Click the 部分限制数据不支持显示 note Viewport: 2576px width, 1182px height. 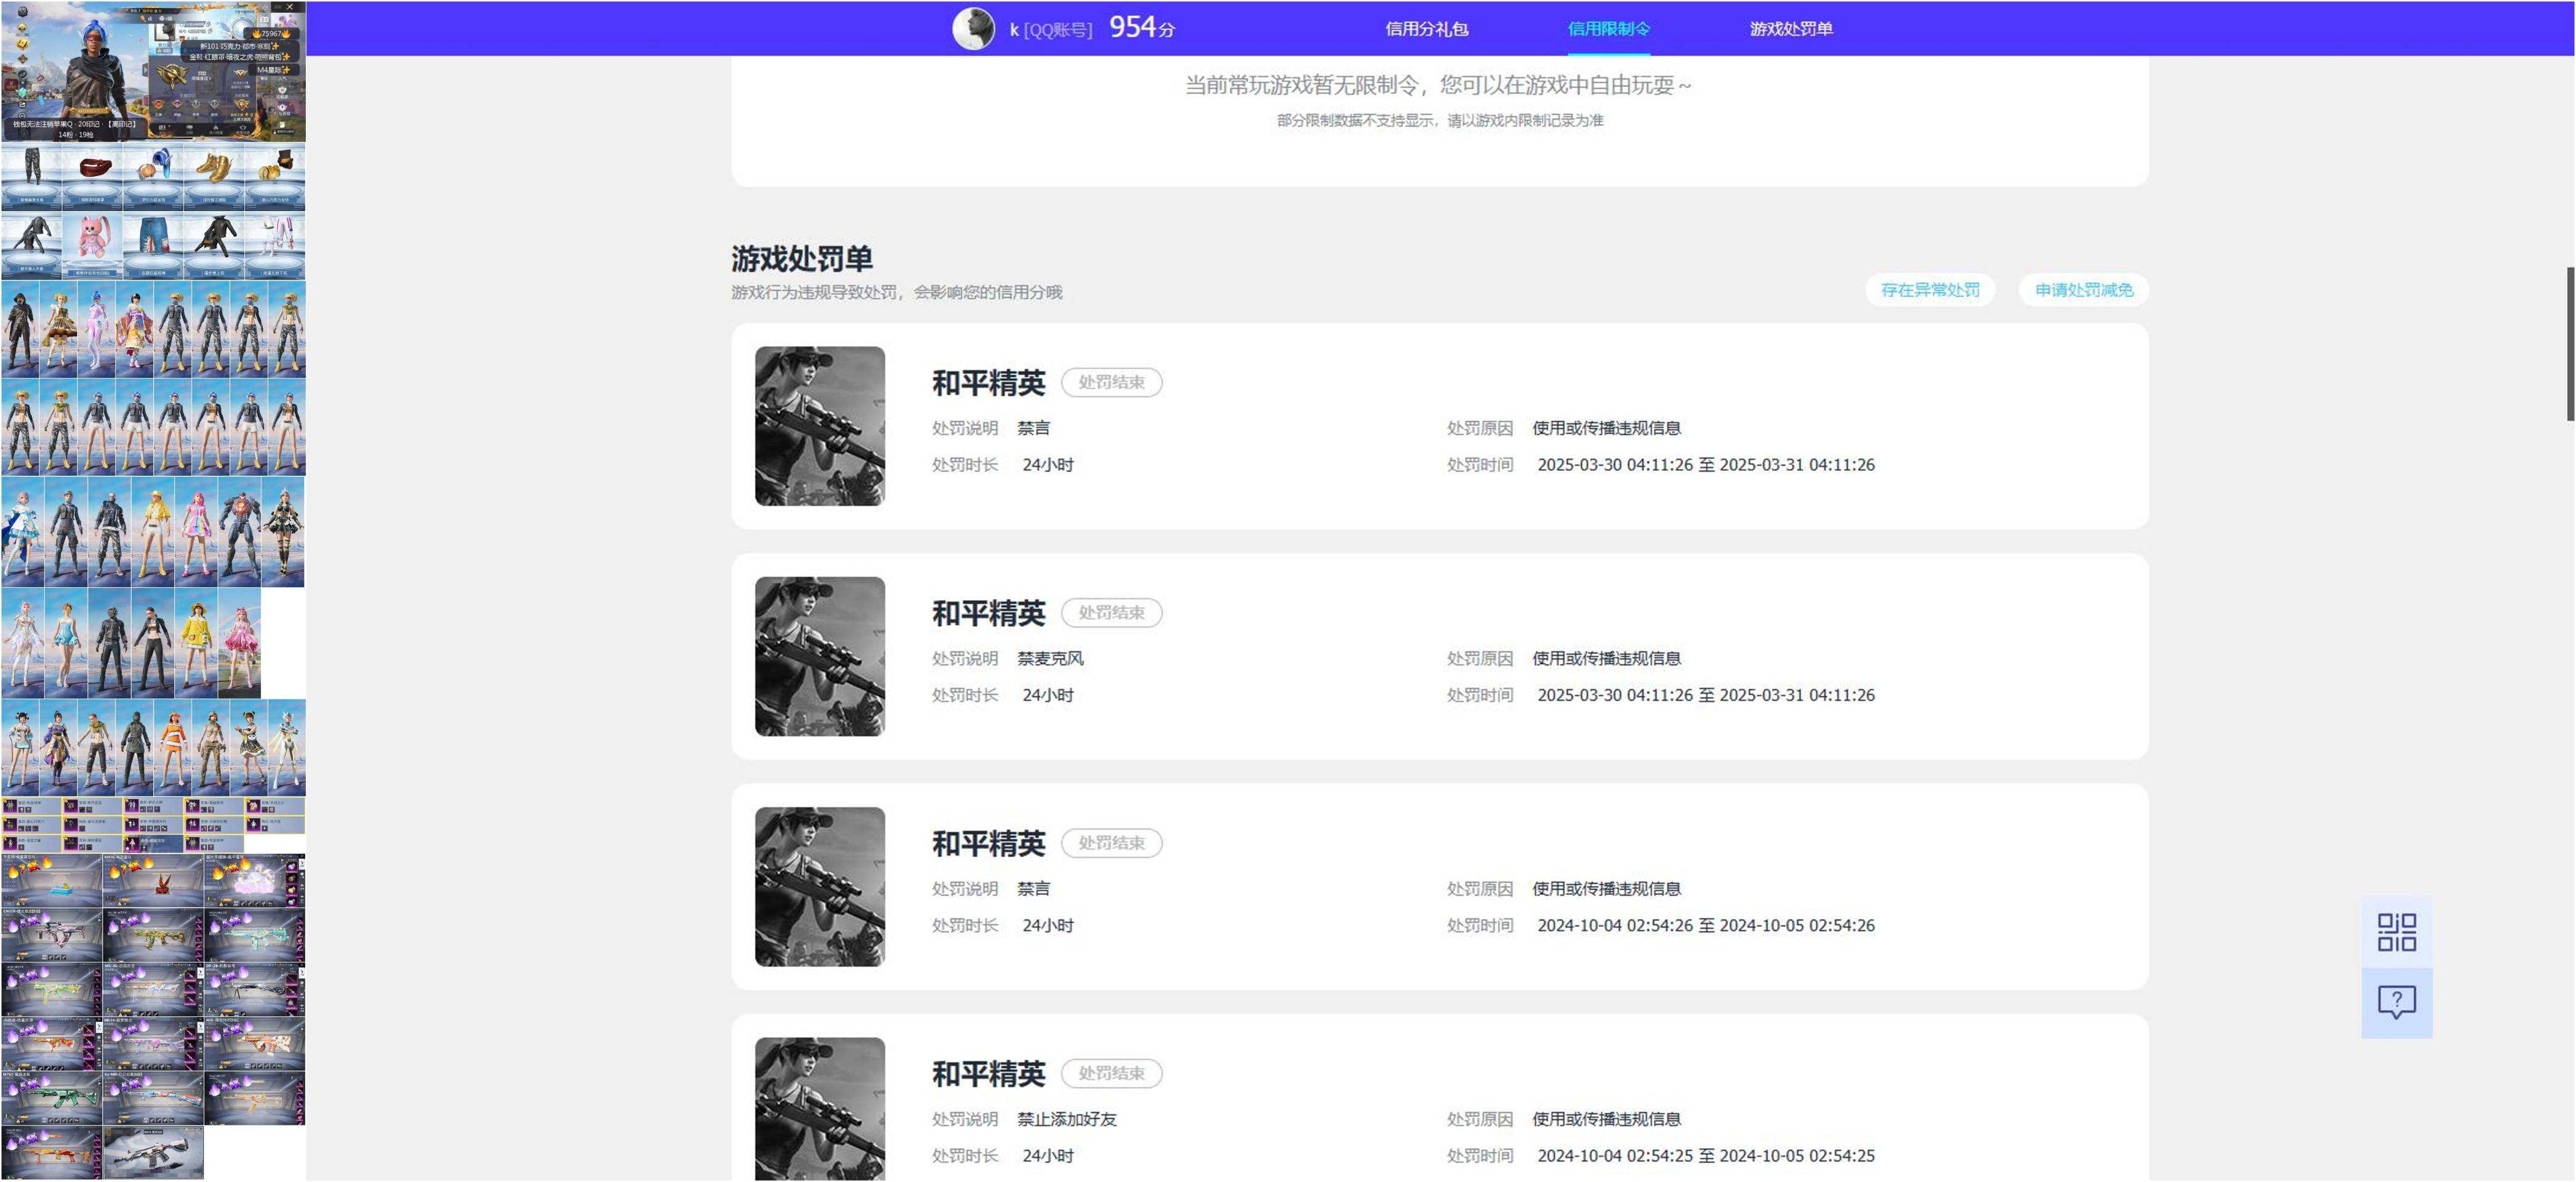tap(1439, 120)
